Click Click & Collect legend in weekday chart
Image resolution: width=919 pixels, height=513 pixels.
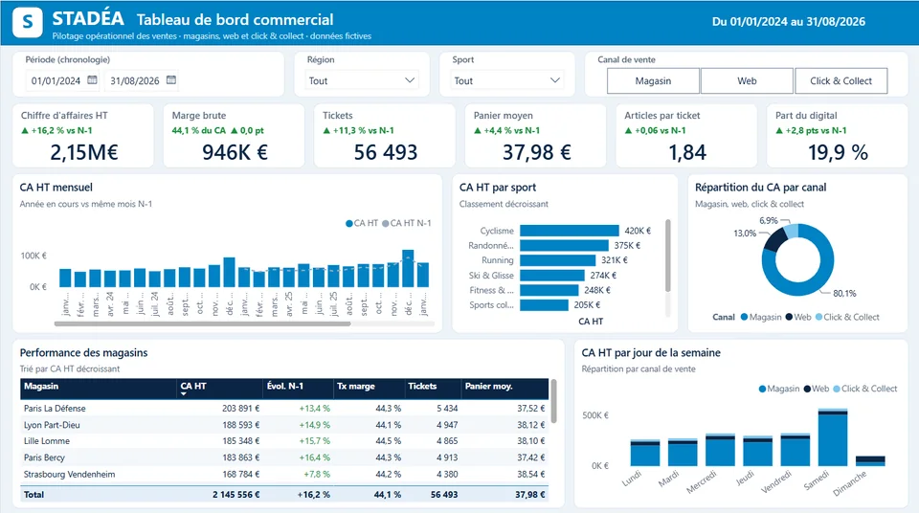865,389
